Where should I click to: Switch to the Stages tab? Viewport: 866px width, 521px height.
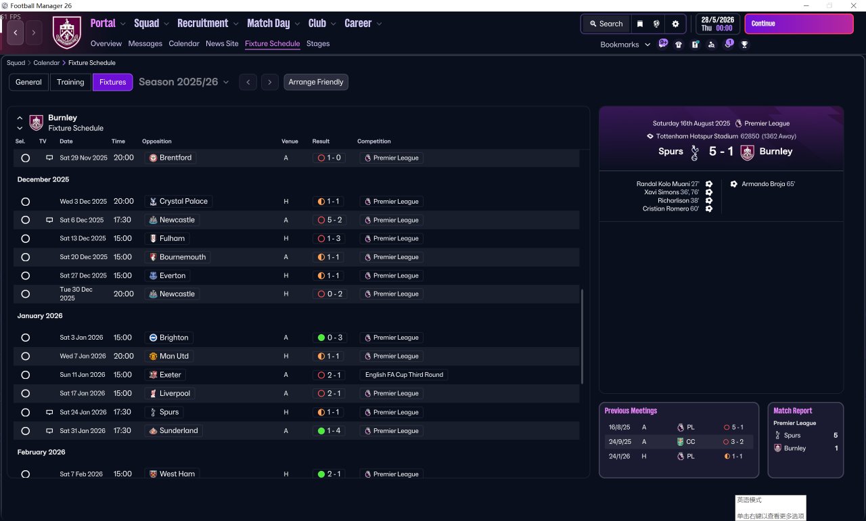pos(318,43)
